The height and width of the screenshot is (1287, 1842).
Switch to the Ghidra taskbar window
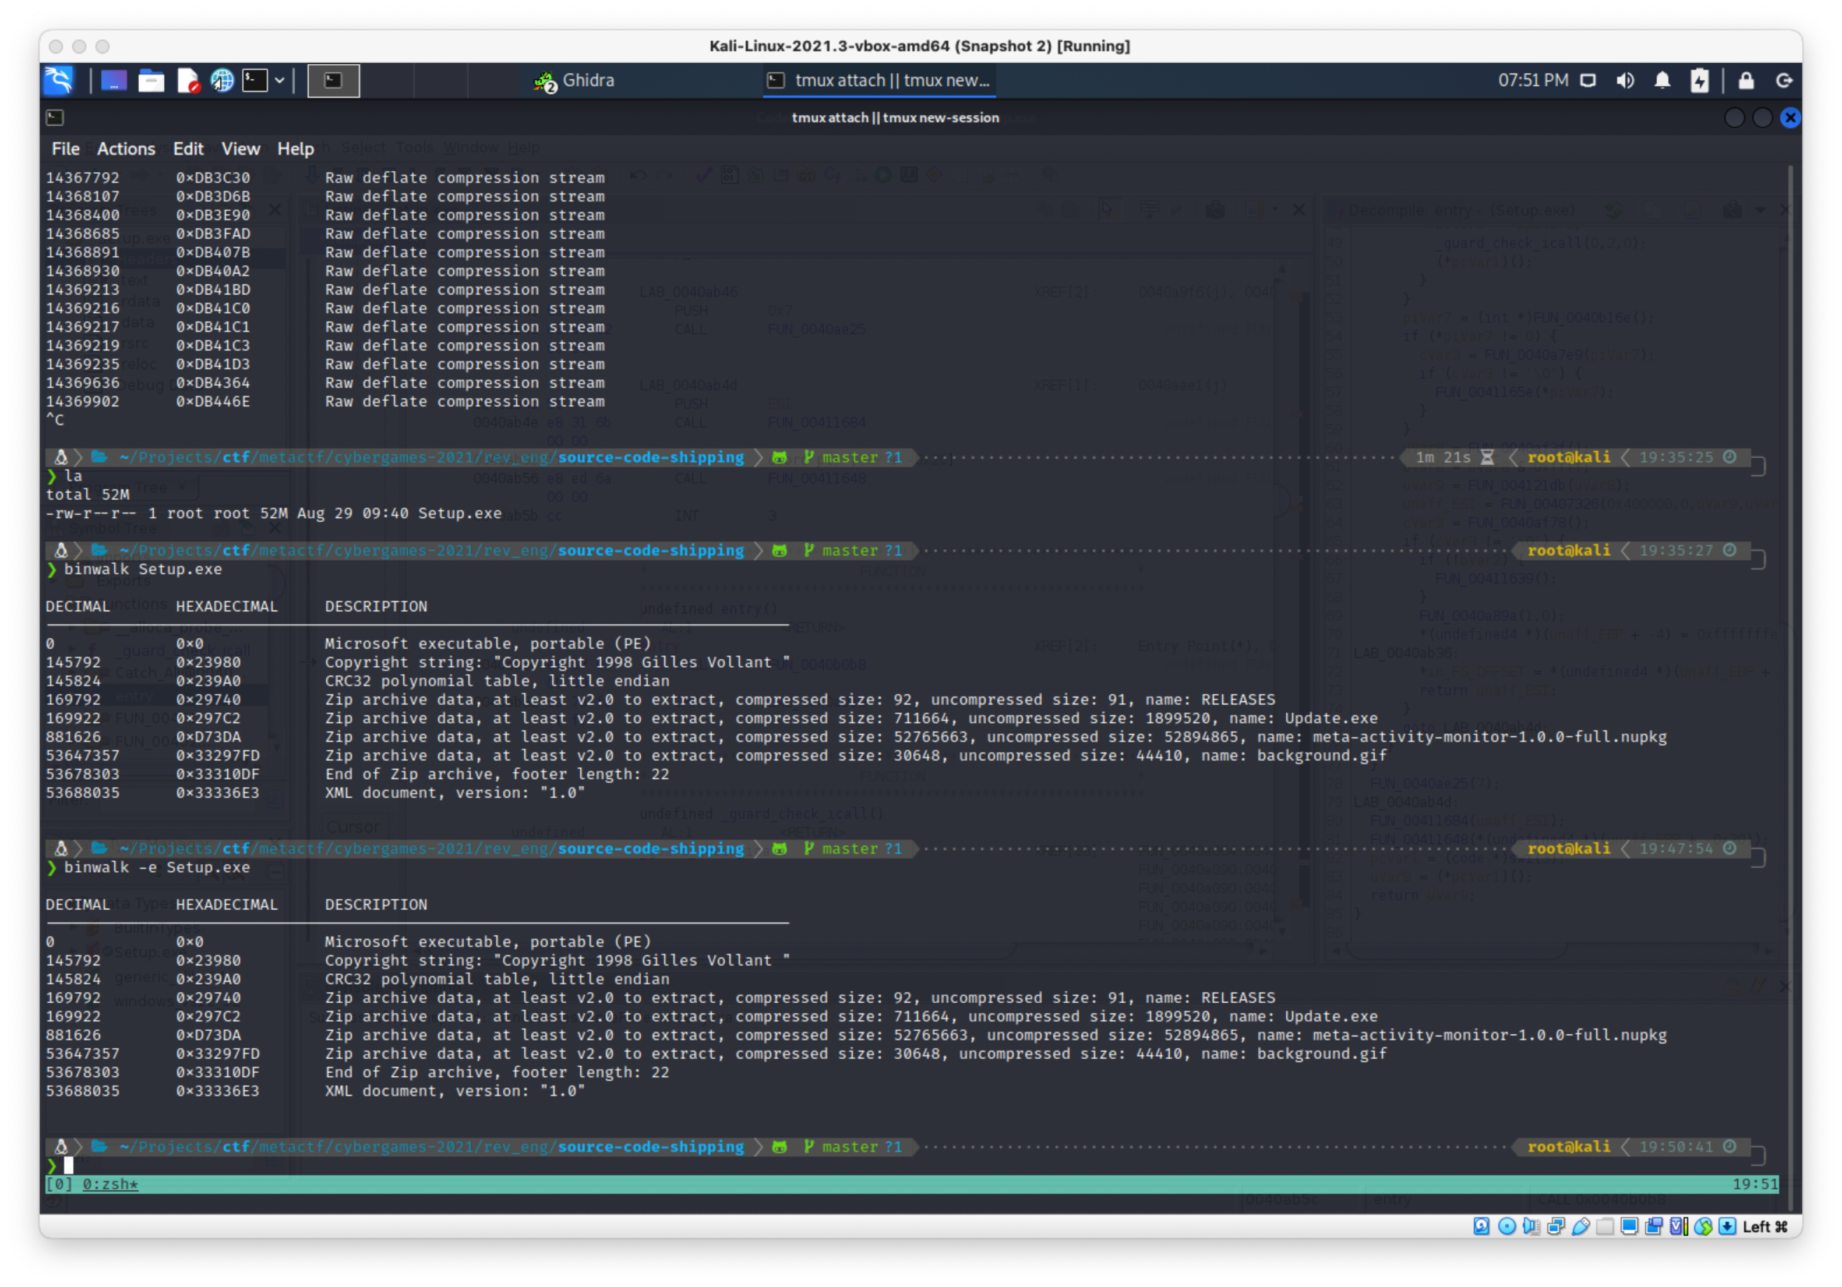click(574, 80)
